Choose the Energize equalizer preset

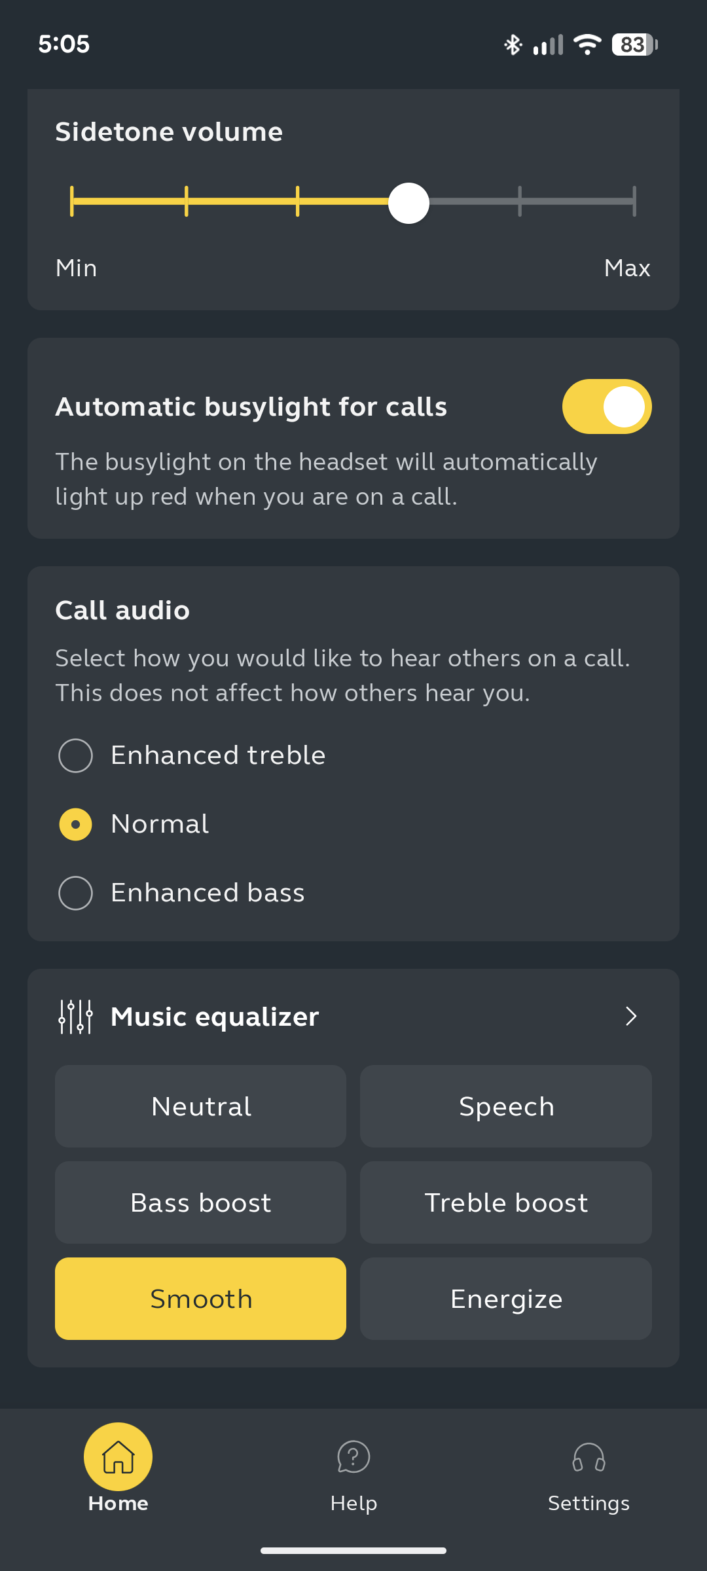point(506,1299)
